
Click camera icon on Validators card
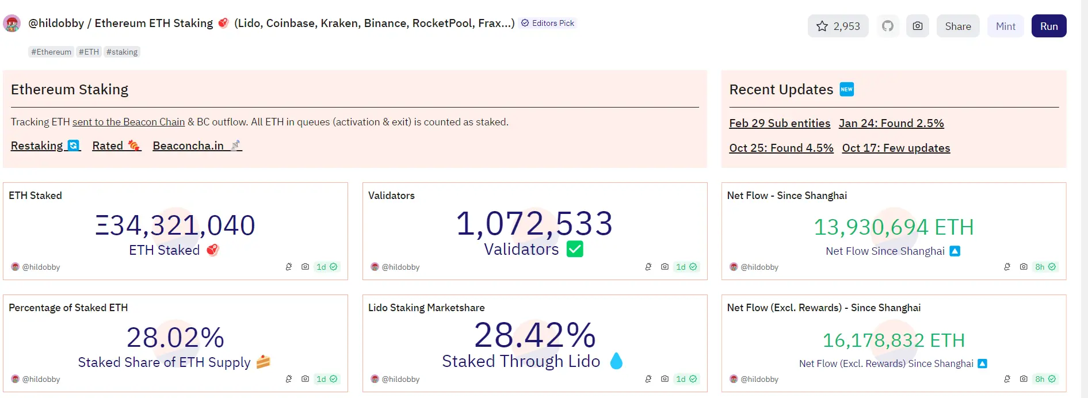[x=665, y=267]
